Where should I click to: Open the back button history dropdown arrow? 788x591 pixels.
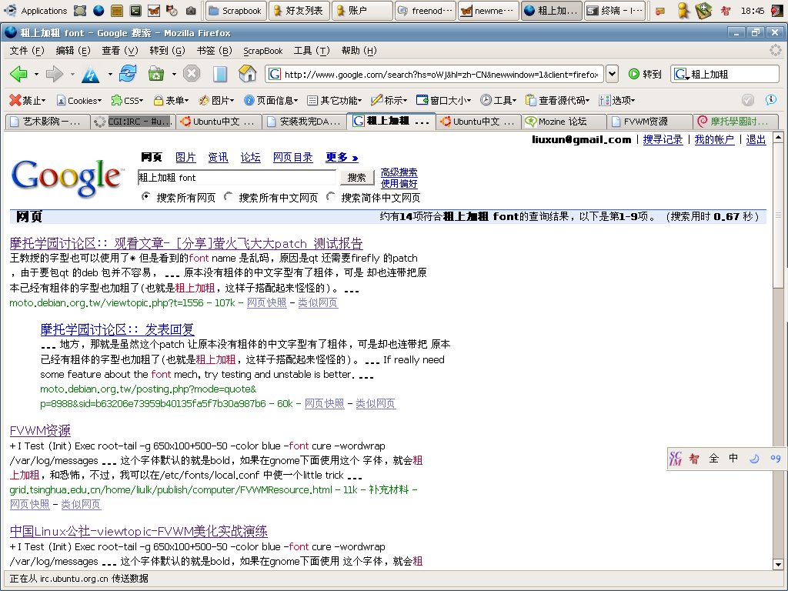coord(36,75)
